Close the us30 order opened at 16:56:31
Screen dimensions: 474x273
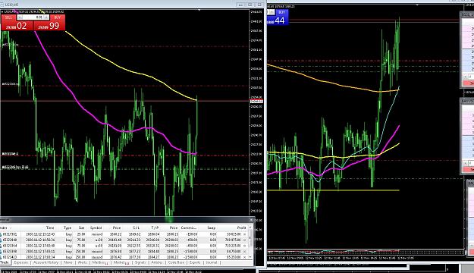(x=245, y=240)
